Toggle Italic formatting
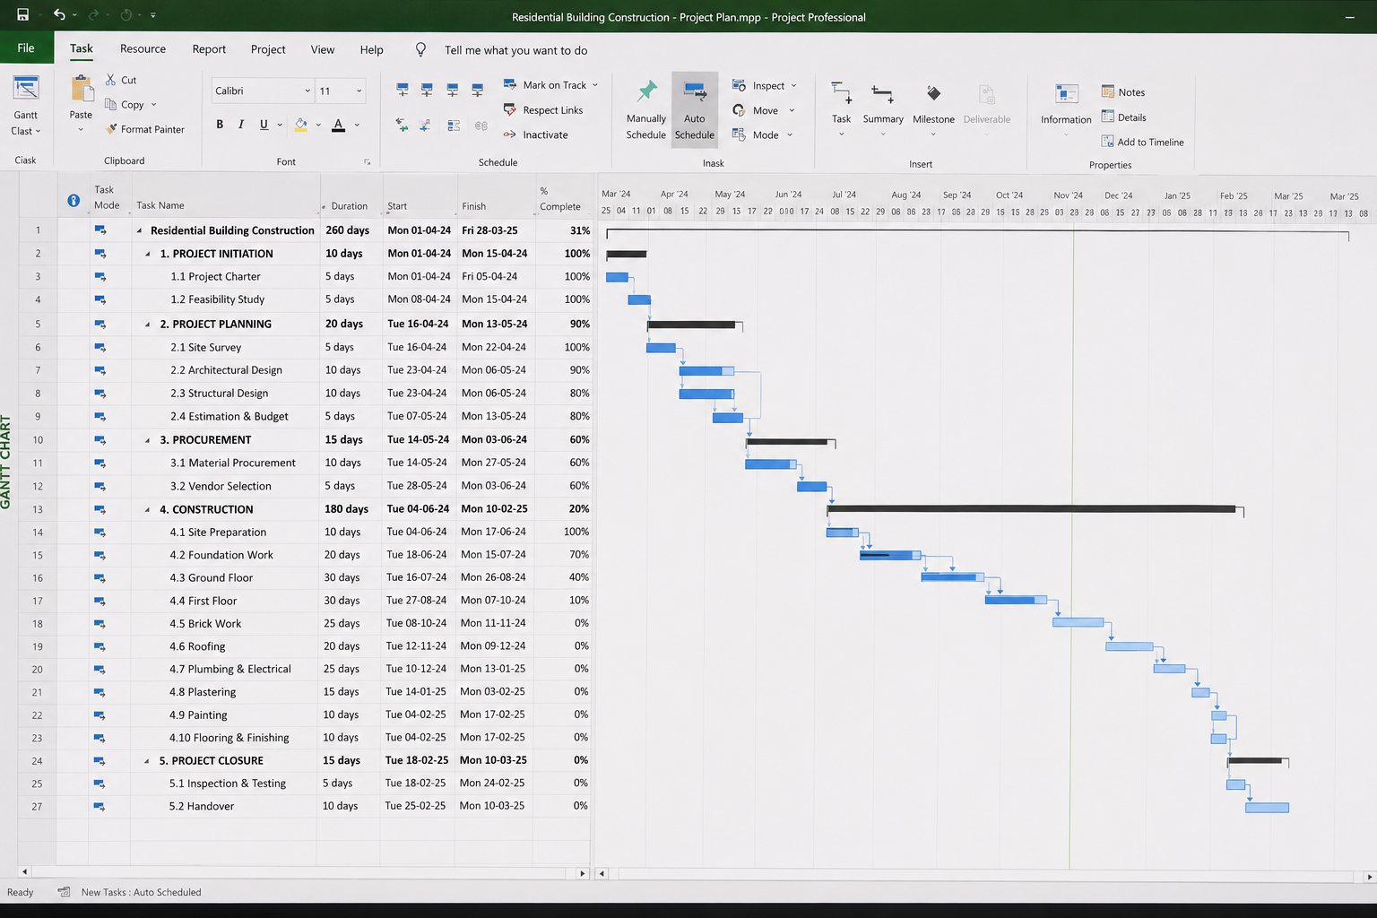The height and width of the screenshot is (918, 1377). pyautogui.click(x=241, y=125)
